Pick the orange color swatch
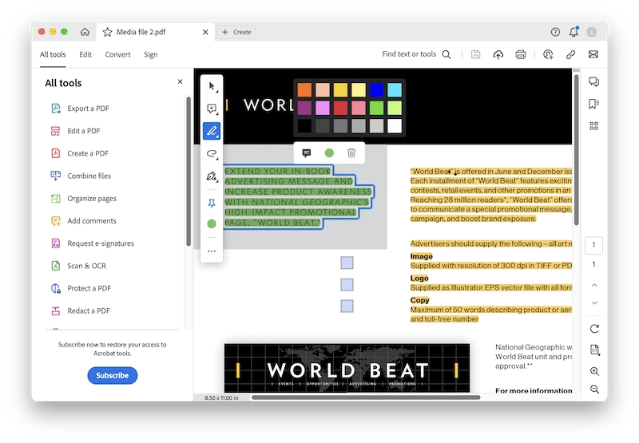 (304, 90)
